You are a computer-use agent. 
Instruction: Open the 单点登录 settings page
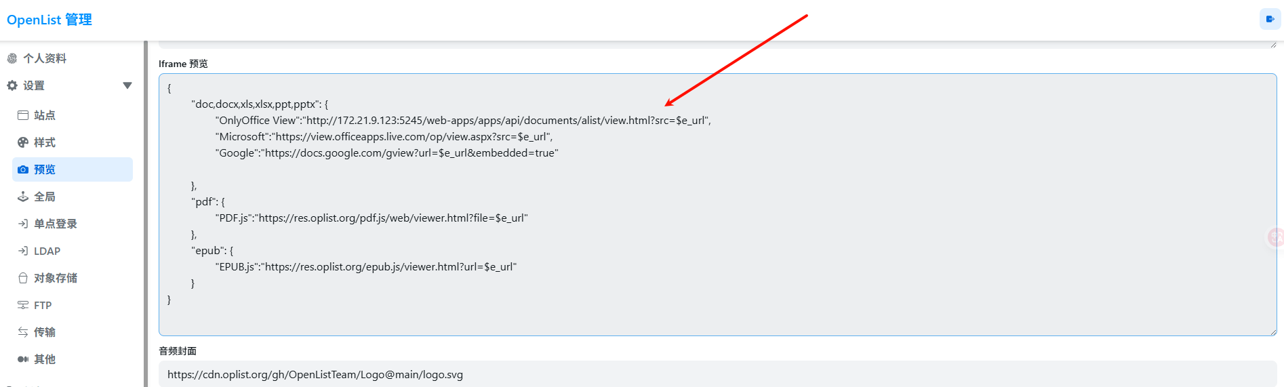pos(55,224)
